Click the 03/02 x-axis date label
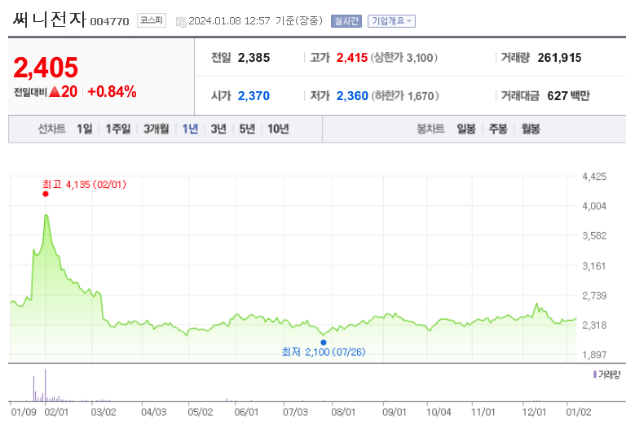Image resolution: width=626 pixels, height=429 pixels. [104, 412]
